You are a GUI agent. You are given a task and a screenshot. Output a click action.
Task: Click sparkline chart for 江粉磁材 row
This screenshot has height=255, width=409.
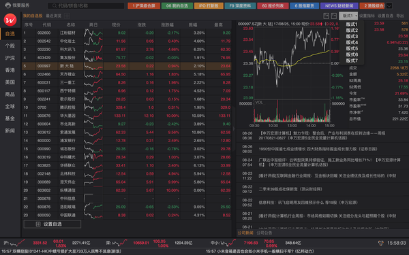(x=93, y=33)
